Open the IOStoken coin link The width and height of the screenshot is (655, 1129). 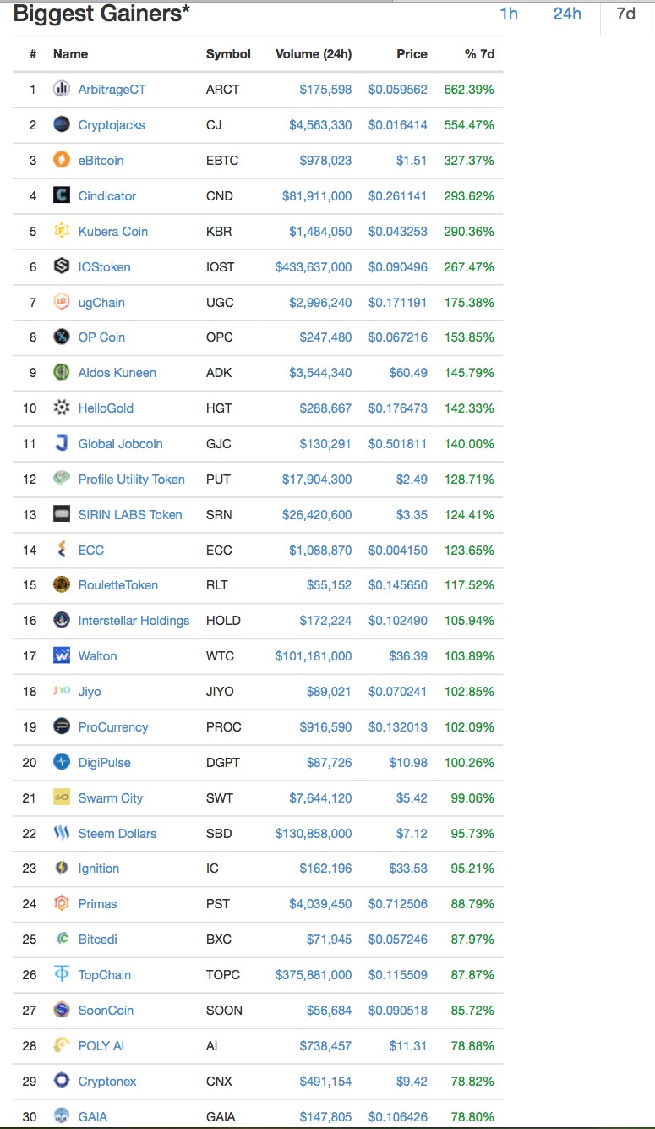(x=104, y=266)
